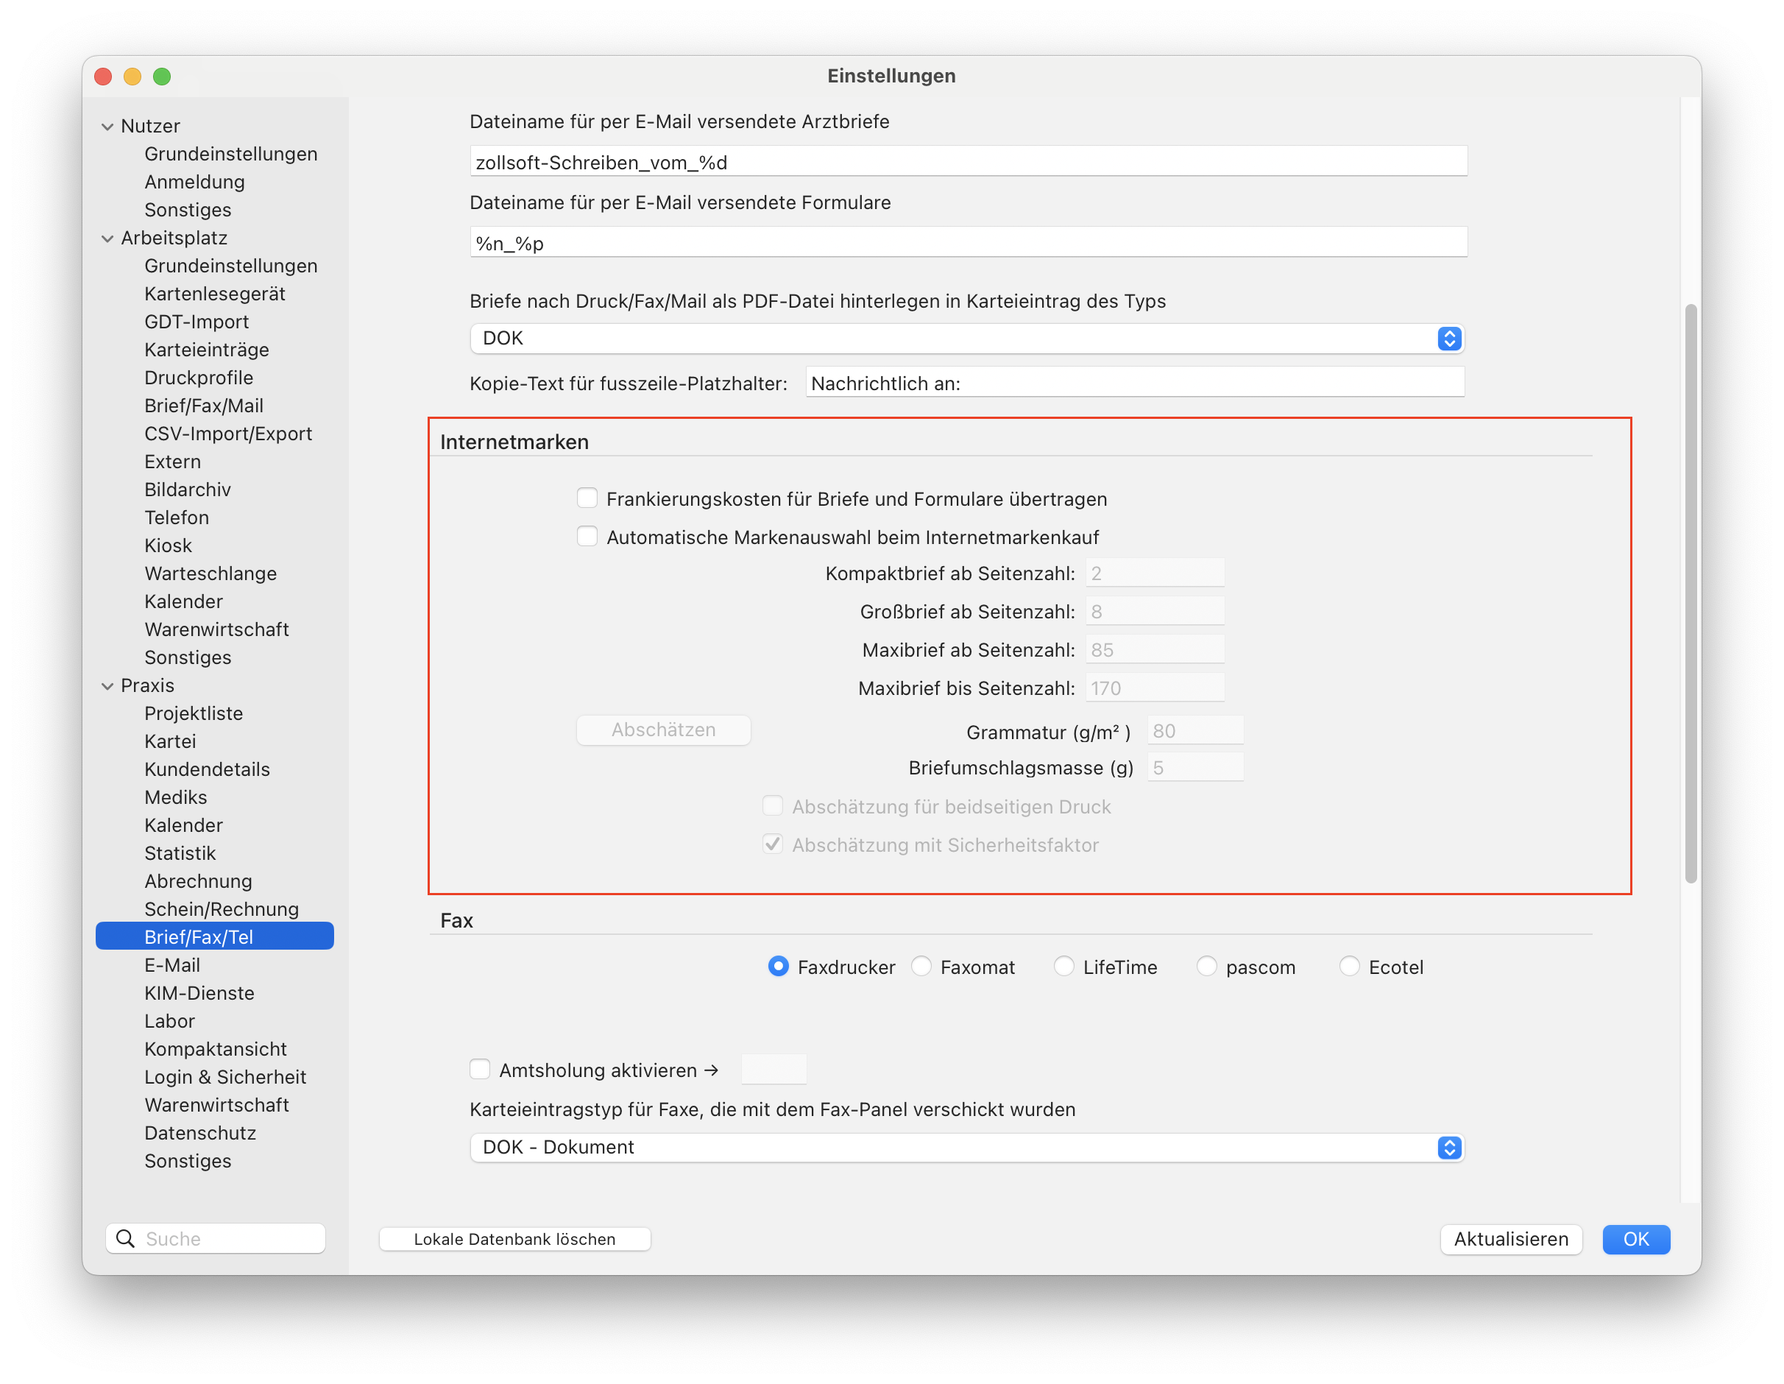Open Druckprofile under Arbeitsplatz
This screenshot has height=1384, width=1784.
(x=199, y=378)
